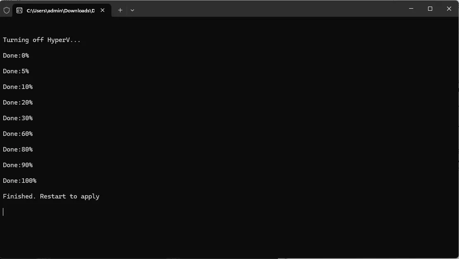The image size is (459, 259).
Task: Expand the new tab profile dropdown
Action: tap(132, 10)
